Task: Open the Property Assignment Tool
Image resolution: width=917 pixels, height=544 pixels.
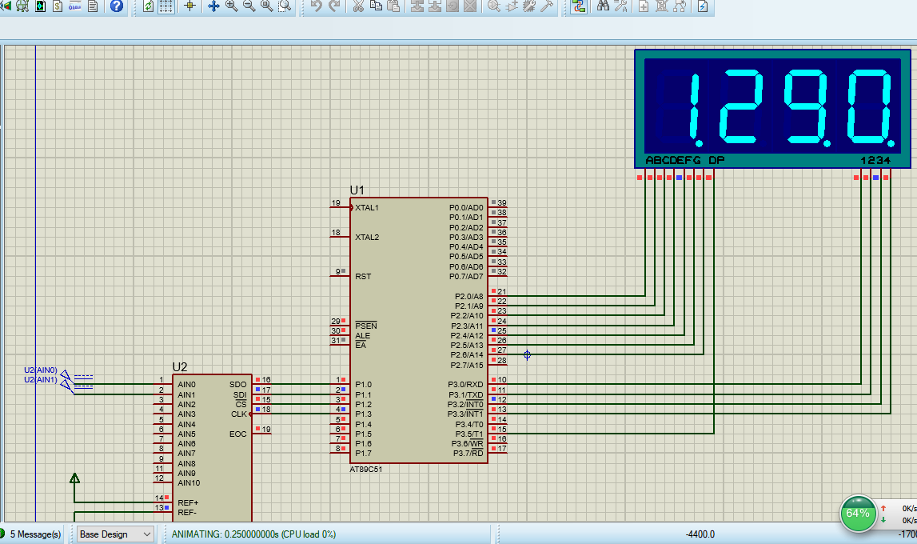Action: [620, 6]
